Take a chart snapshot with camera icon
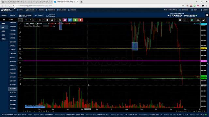Image resolution: width=209 pixels, height=117 pixels. coord(192,20)
